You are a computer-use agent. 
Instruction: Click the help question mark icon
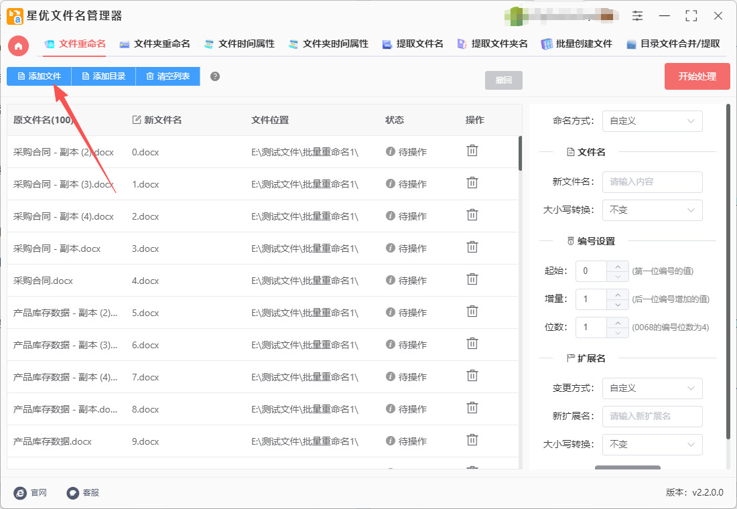point(215,76)
